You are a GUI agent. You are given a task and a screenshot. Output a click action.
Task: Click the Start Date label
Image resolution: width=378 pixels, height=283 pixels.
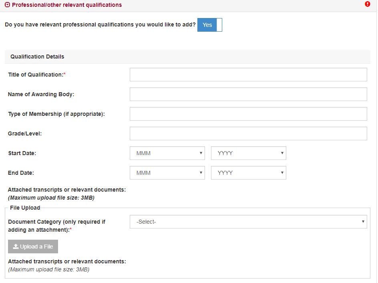click(x=22, y=153)
